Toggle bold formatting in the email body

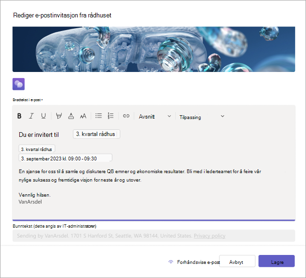pos(19,116)
